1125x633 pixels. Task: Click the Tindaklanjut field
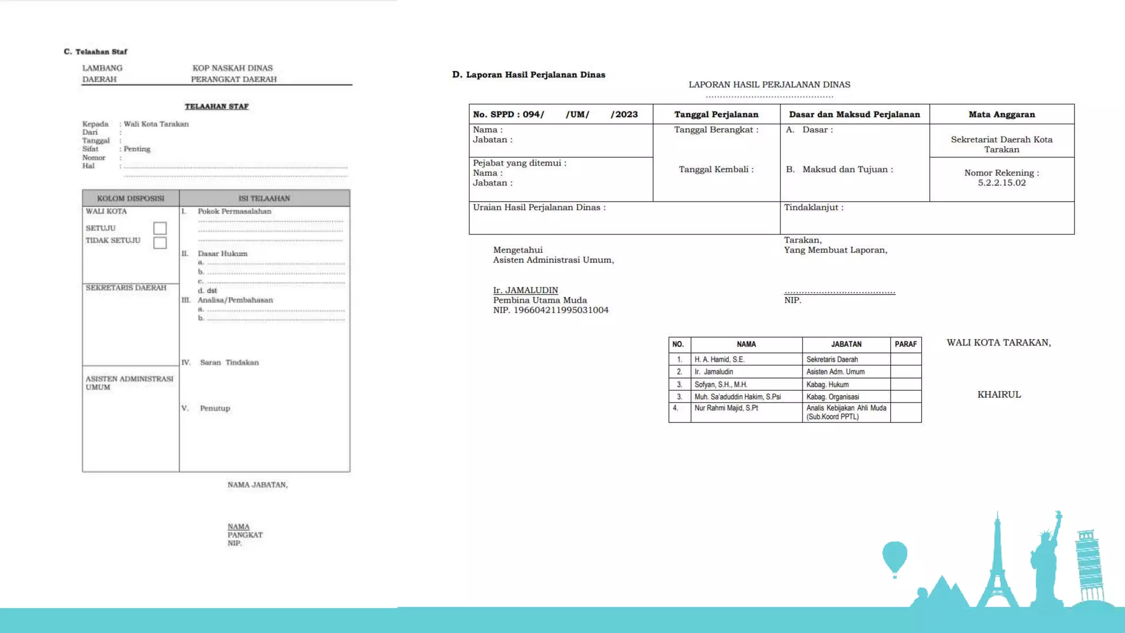click(x=927, y=218)
